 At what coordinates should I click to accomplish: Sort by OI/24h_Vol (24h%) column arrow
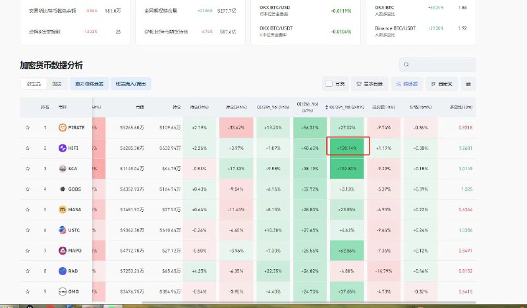coord(332,107)
